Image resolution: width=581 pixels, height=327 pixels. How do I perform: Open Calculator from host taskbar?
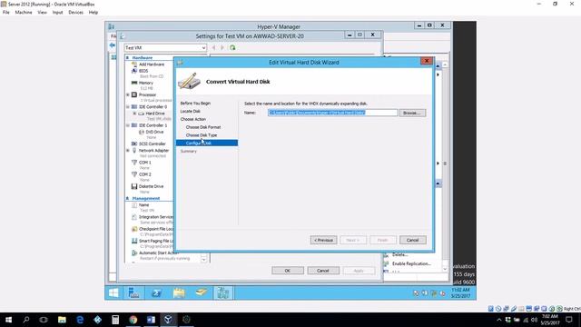pos(115,320)
